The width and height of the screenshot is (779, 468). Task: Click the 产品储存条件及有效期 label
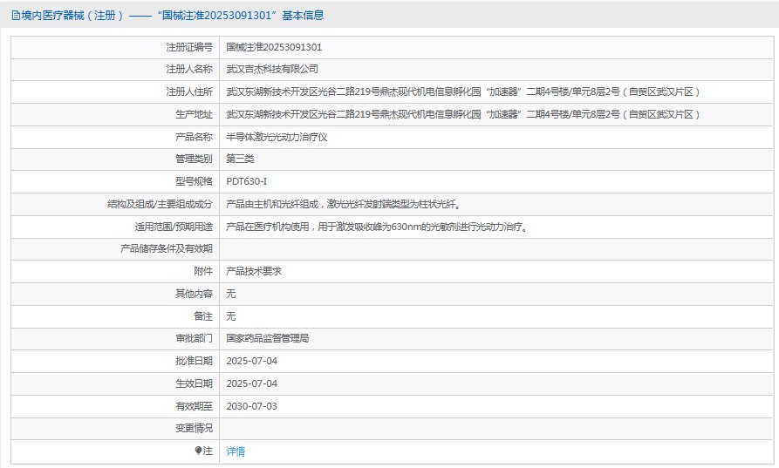click(x=167, y=248)
